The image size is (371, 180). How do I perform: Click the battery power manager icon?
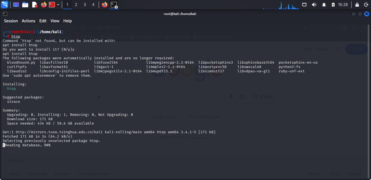point(333,5)
